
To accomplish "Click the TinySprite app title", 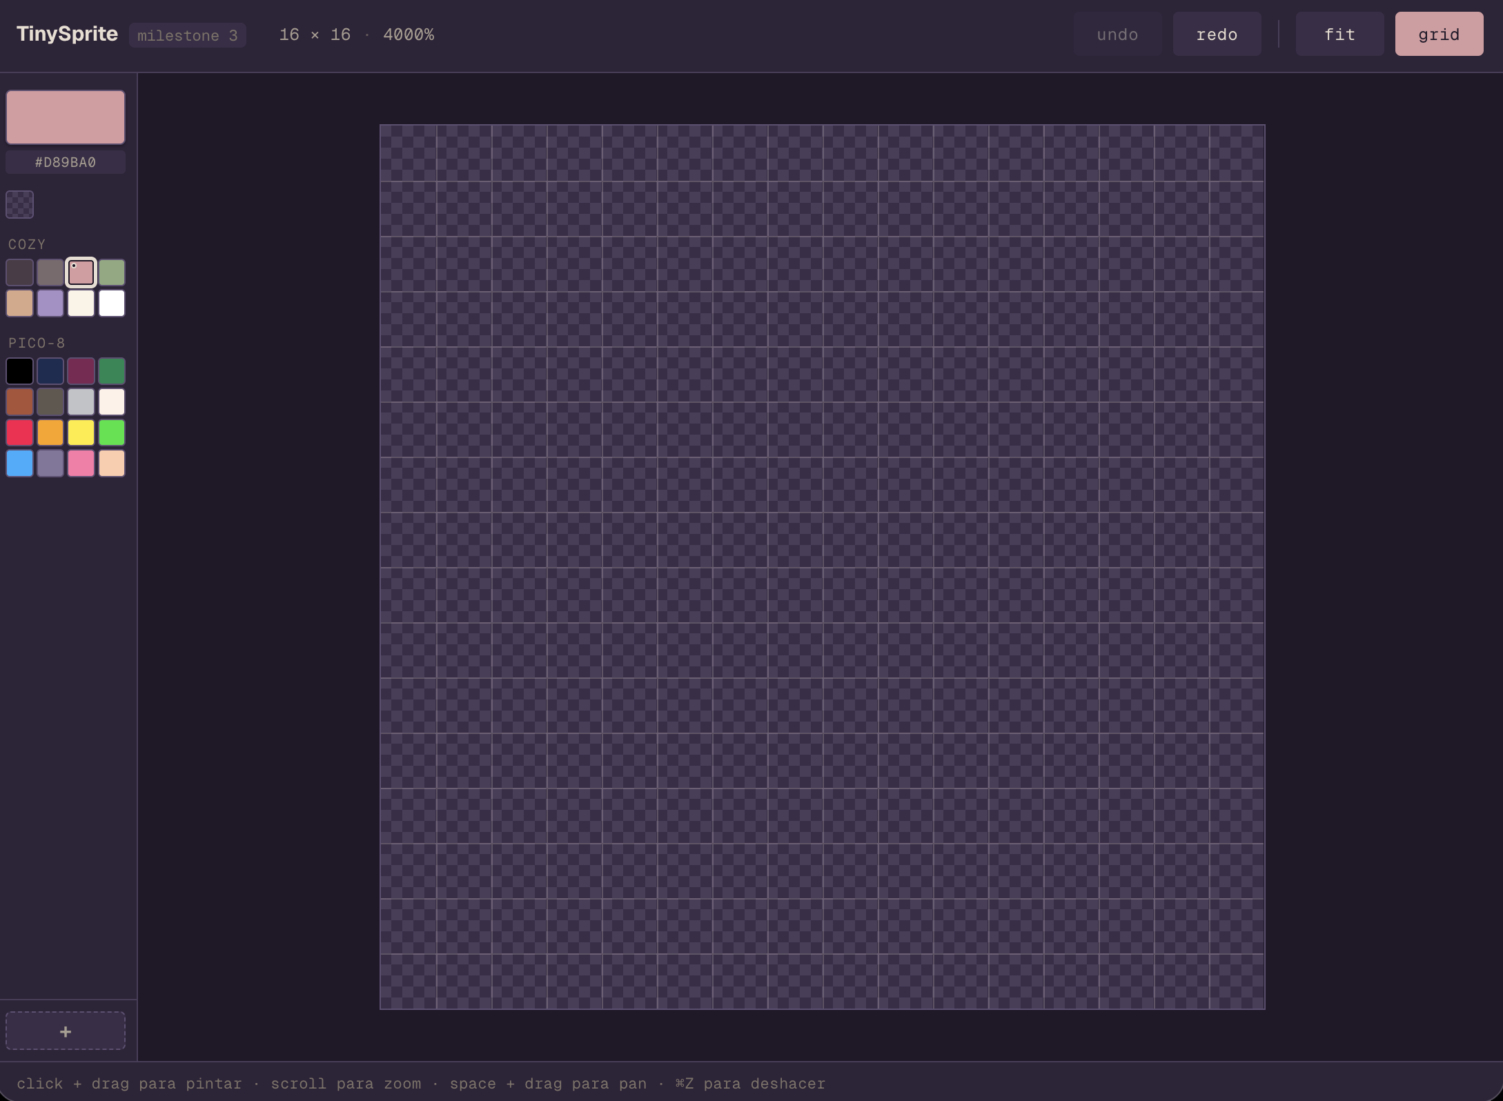I will click(x=67, y=34).
